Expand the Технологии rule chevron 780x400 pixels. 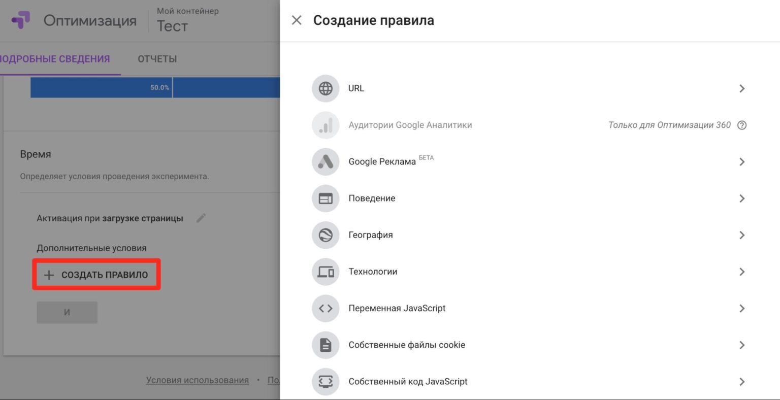coord(742,272)
